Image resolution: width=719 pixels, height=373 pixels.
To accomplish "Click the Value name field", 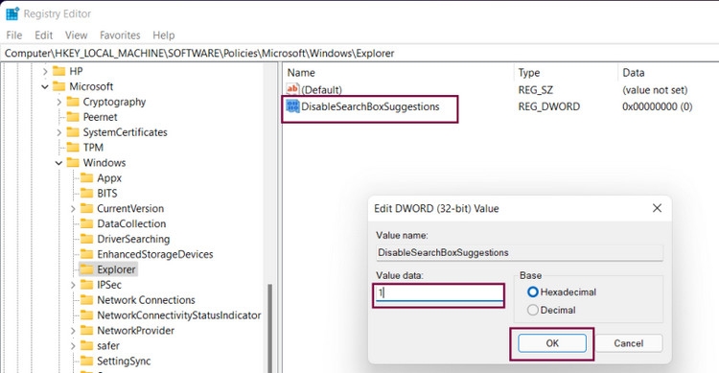I will click(520, 252).
